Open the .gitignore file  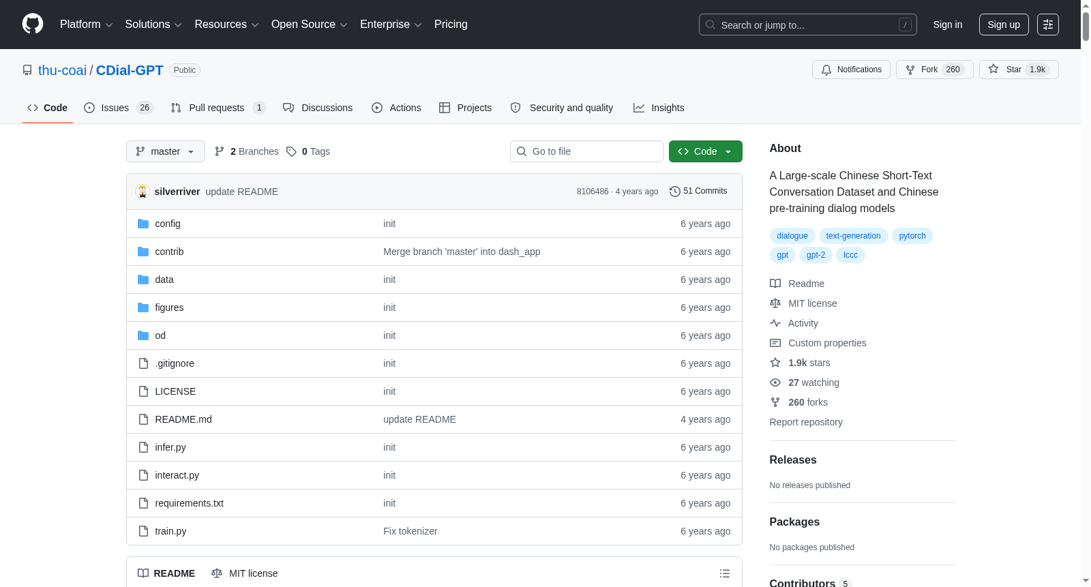pos(175,363)
